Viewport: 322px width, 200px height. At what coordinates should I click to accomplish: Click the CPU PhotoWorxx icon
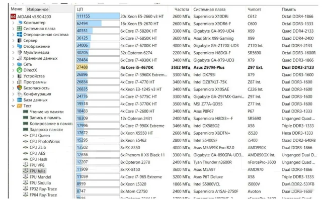coord(26,142)
